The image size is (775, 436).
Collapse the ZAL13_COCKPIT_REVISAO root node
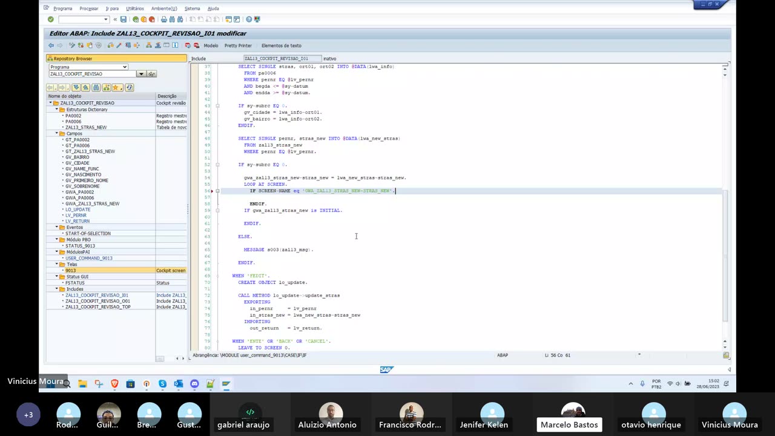click(51, 103)
